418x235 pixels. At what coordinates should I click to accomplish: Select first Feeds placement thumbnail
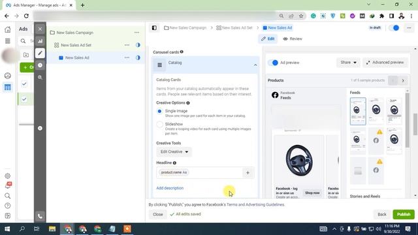358,111
